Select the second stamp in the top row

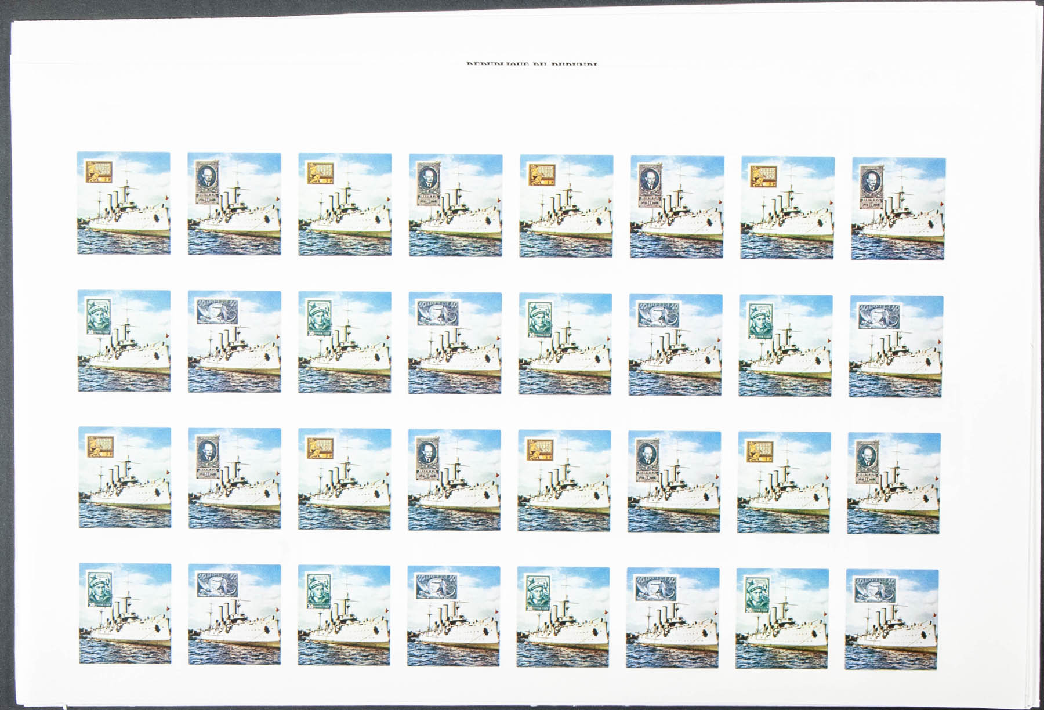click(234, 204)
